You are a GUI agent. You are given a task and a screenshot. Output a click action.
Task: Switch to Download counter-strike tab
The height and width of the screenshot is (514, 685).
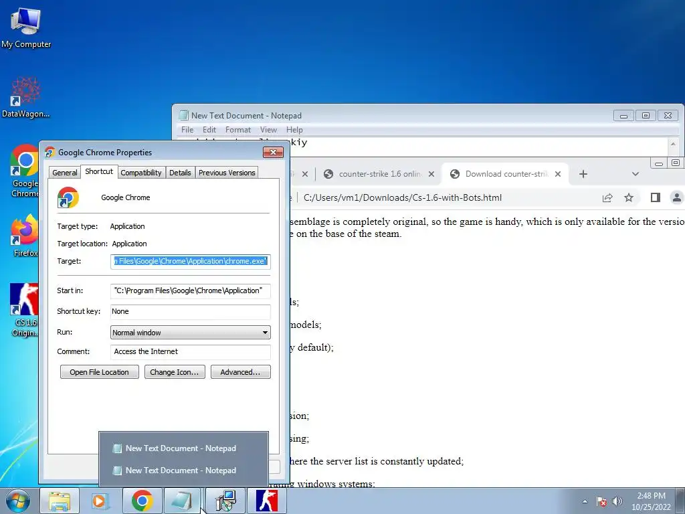506,174
